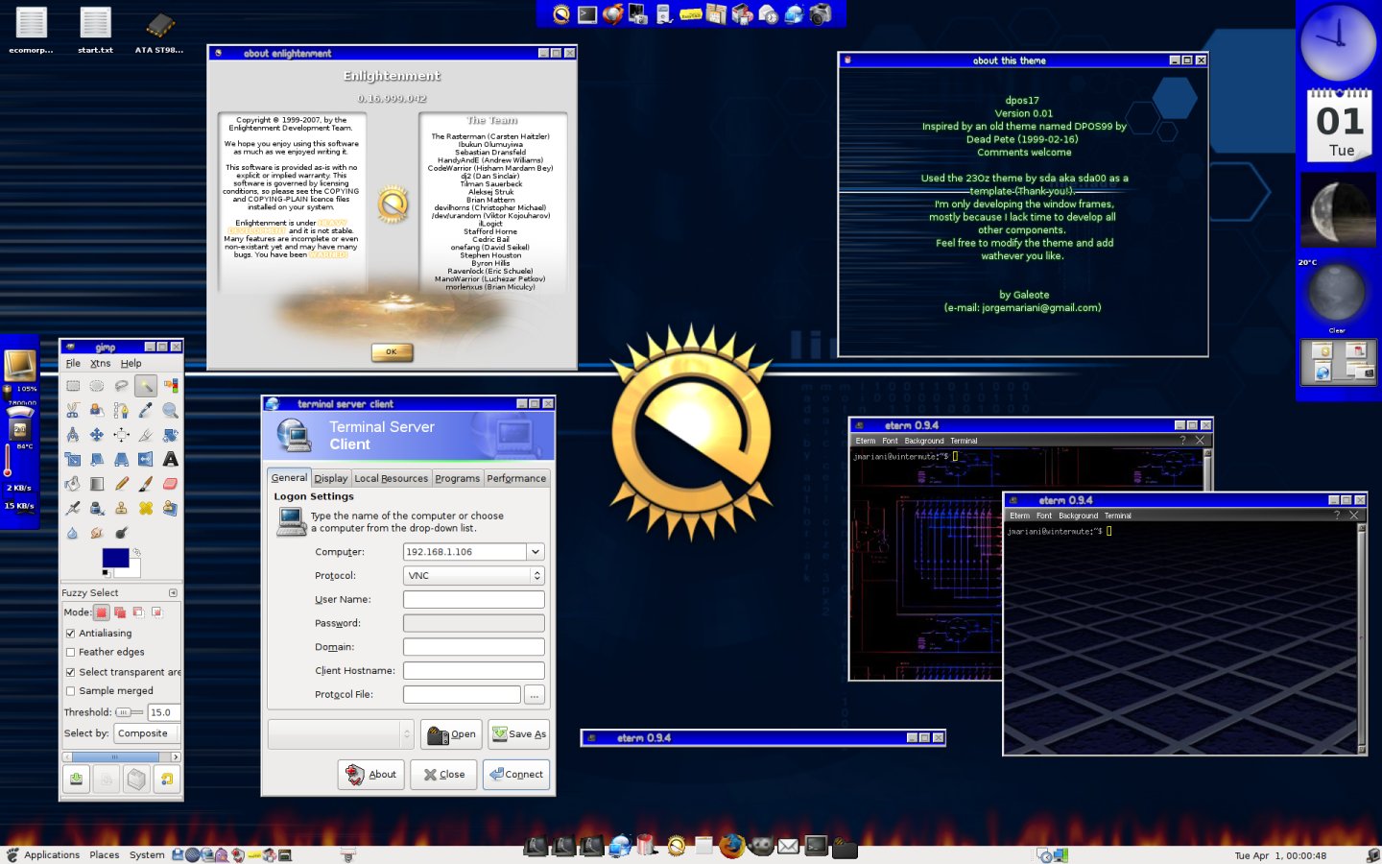Select the Bucket Fill tool in GIMP
Viewport: 1382px width, 864px height.
[x=73, y=483]
